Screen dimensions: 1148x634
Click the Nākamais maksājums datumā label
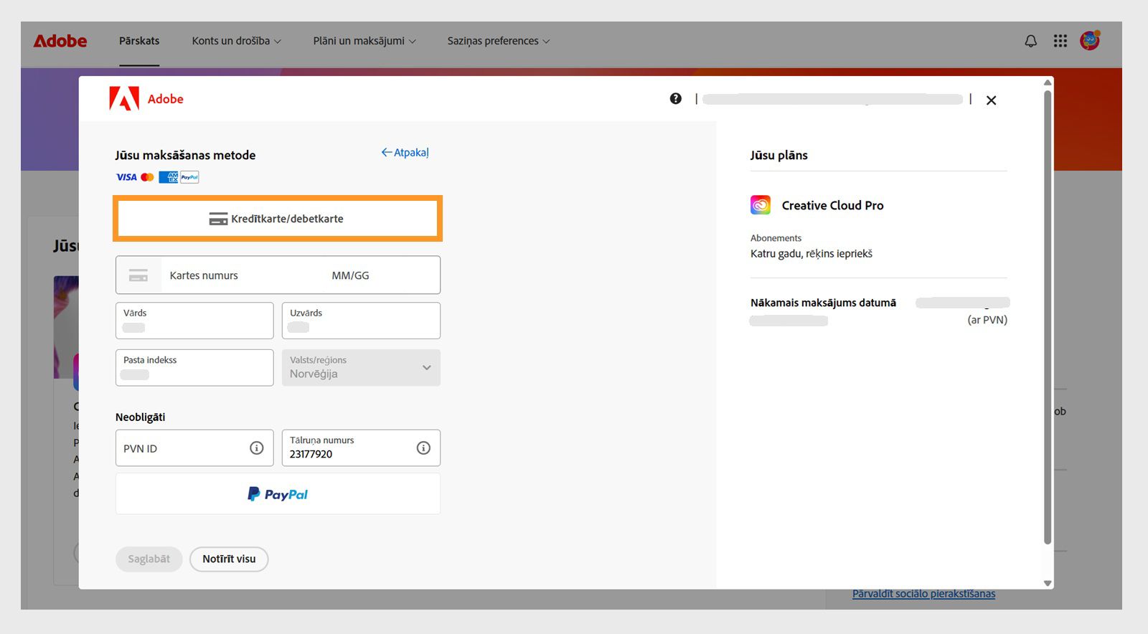823,303
